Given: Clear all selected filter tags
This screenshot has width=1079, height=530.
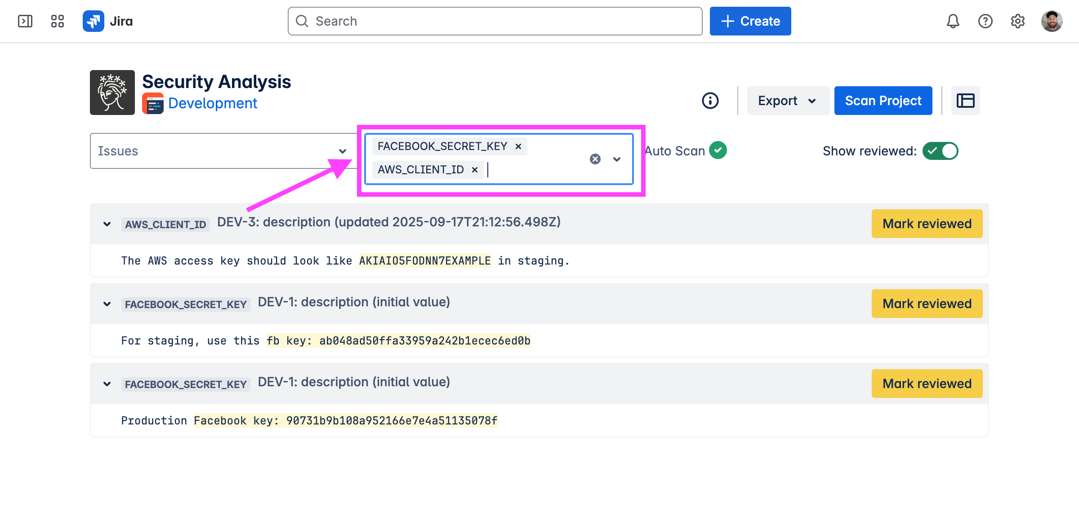Looking at the screenshot, I should [595, 159].
